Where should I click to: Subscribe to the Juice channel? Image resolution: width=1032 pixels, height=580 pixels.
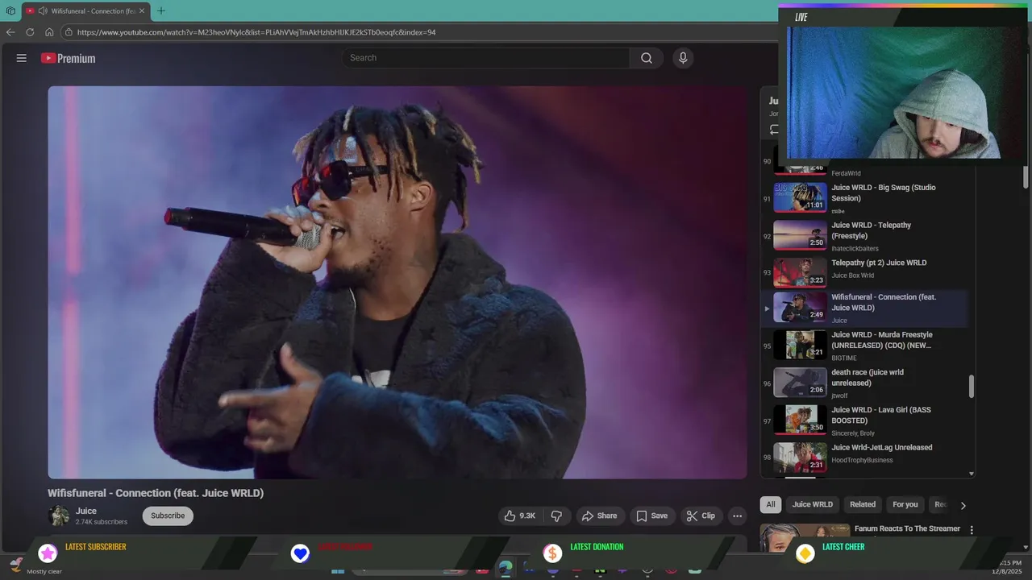pyautogui.click(x=168, y=516)
